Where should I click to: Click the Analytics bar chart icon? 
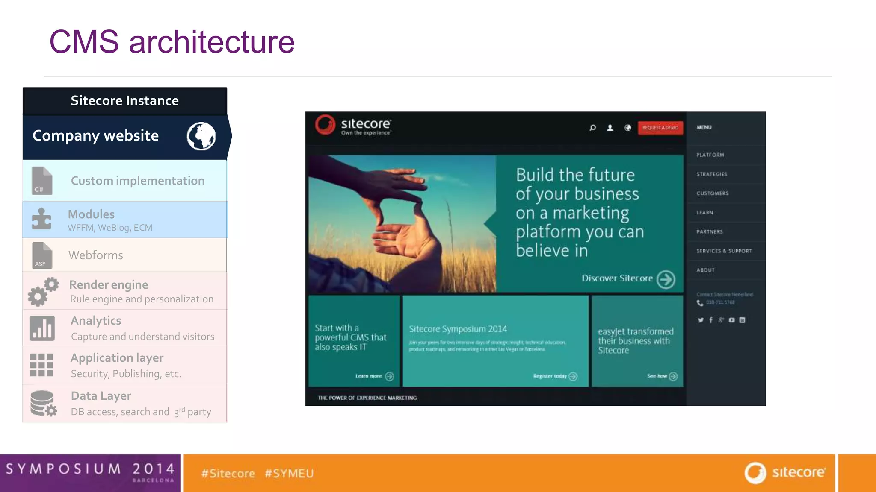point(42,328)
